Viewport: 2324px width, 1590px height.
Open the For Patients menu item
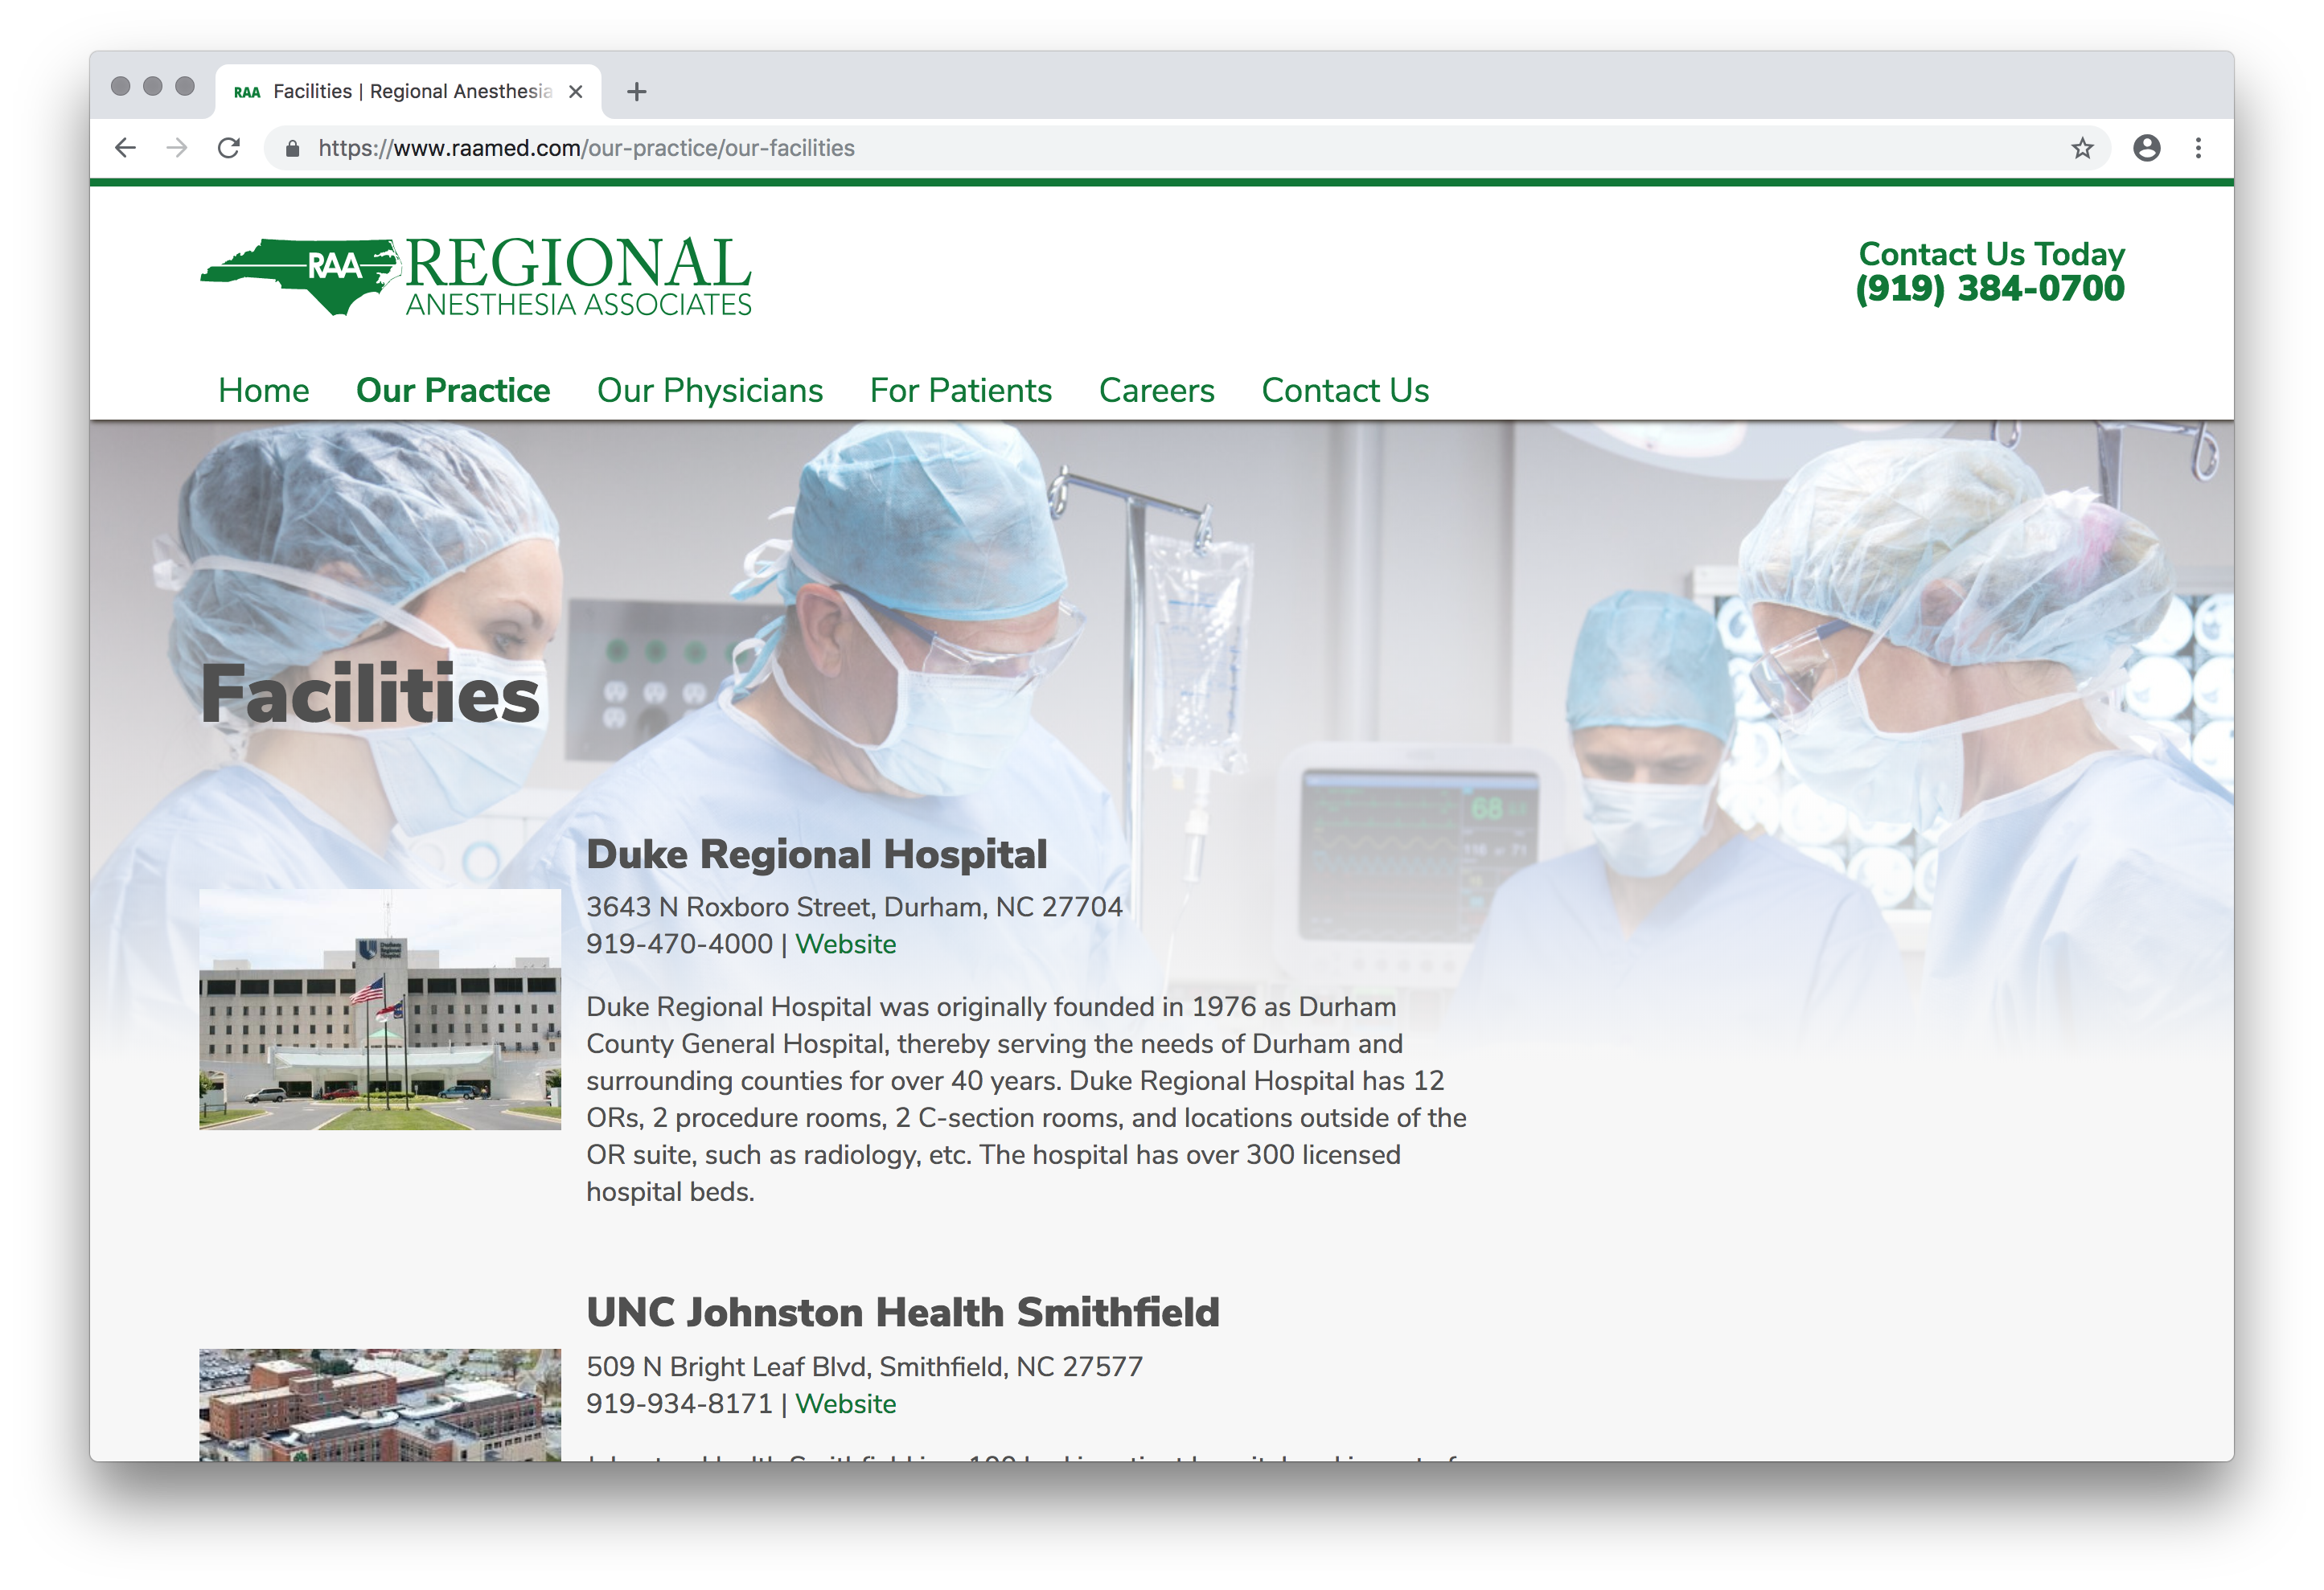pyautogui.click(x=961, y=390)
